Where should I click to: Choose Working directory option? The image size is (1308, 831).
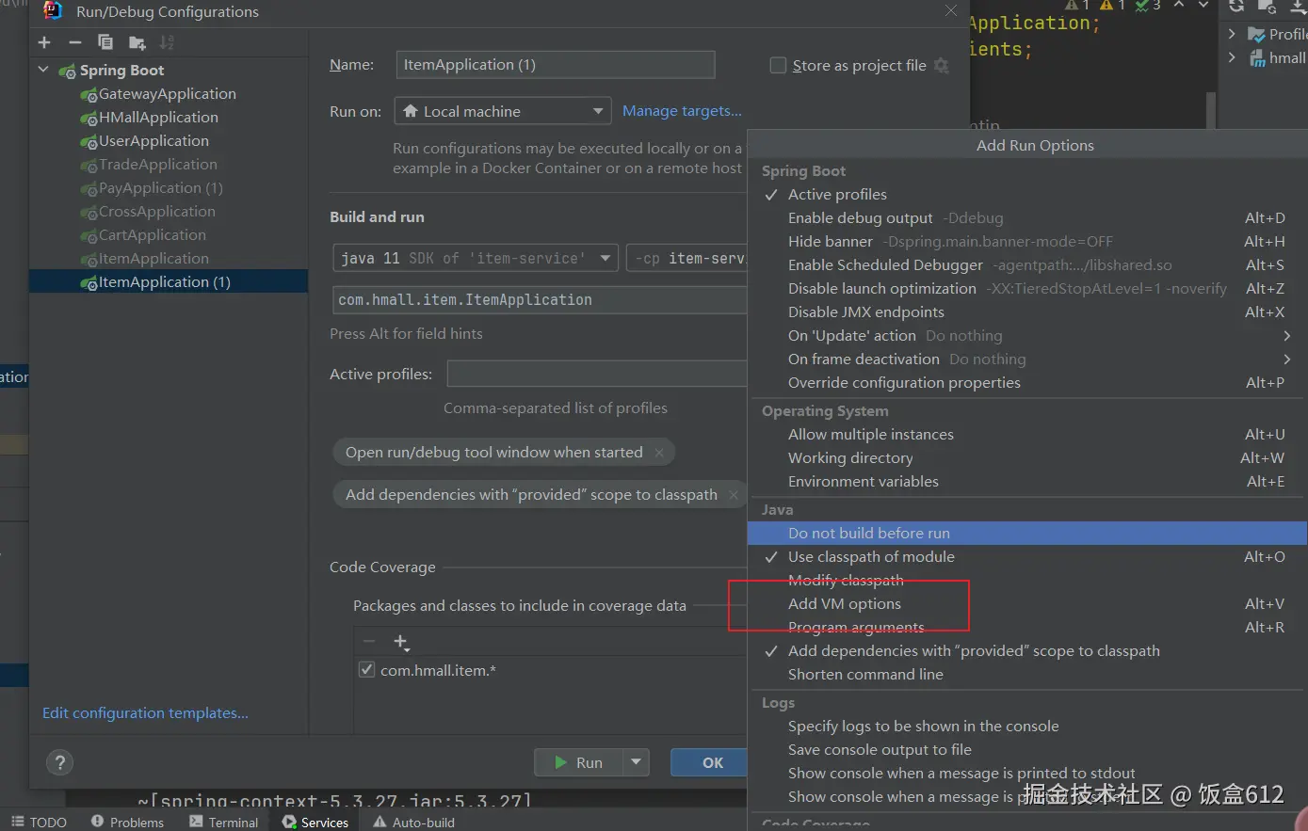click(1027, 457)
